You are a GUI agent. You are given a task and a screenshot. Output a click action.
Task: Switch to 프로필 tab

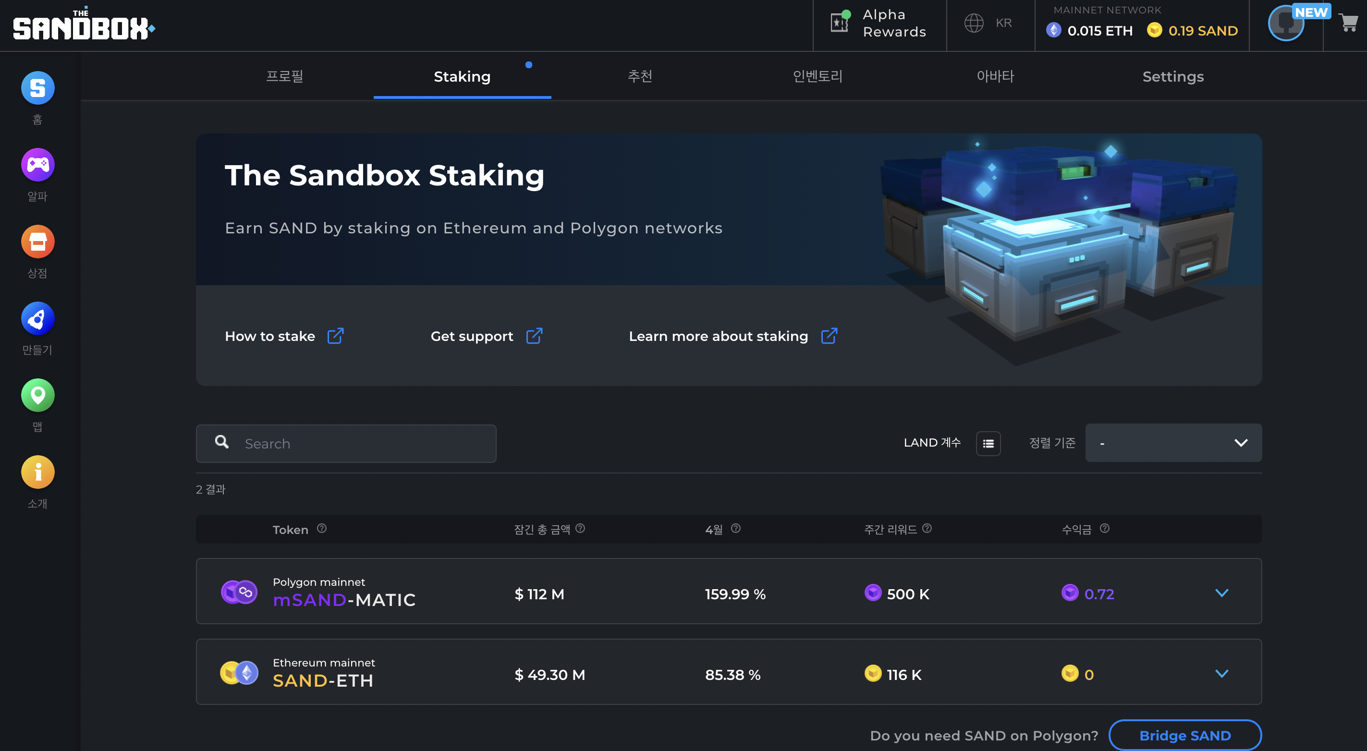(284, 76)
